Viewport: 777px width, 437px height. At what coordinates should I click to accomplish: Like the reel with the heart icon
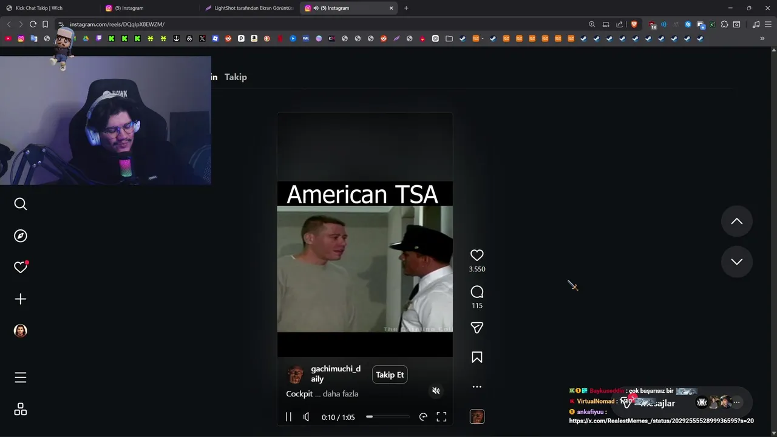tap(477, 256)
